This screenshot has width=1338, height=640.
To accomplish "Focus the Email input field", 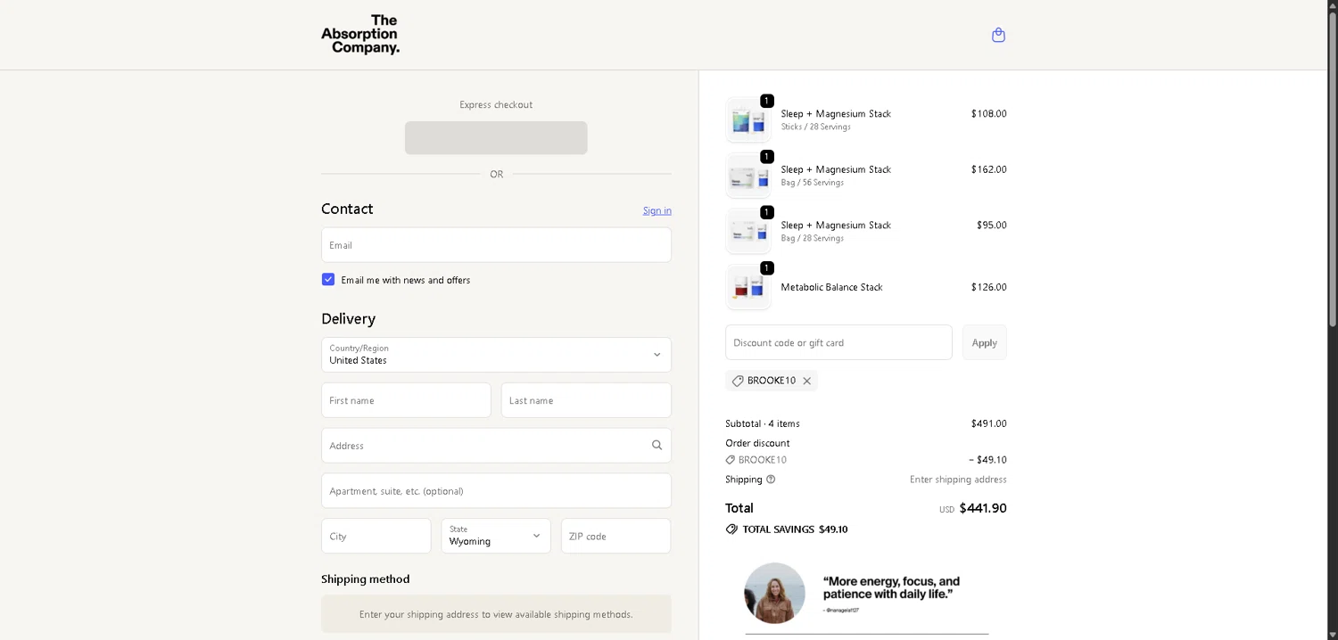I will (496, 244).
